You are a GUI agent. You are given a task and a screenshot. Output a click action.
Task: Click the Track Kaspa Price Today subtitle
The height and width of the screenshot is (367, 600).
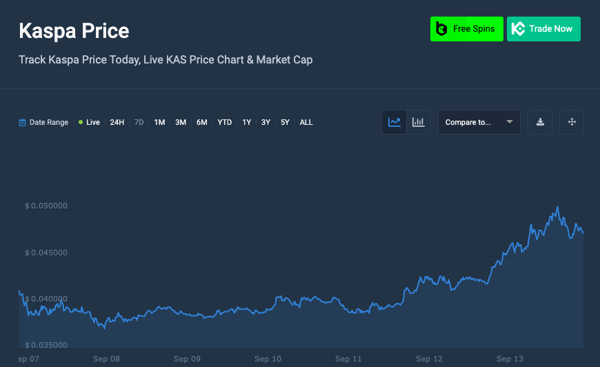click(166, 60)
